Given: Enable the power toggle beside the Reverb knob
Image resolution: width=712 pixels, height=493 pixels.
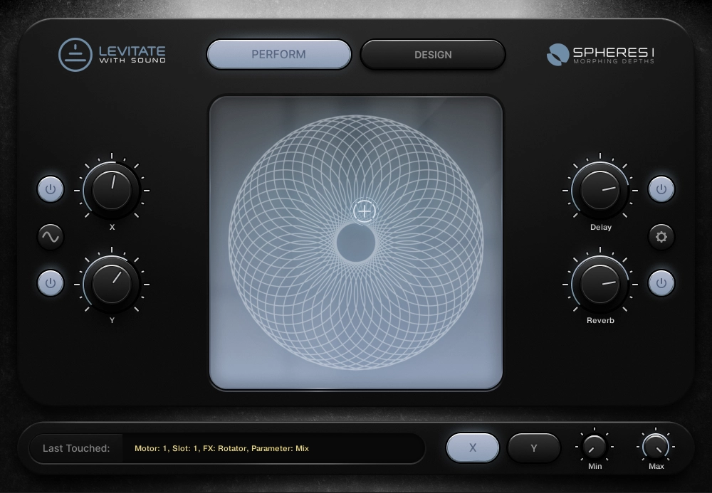Looking at the screenshot, I should (661, 282).
